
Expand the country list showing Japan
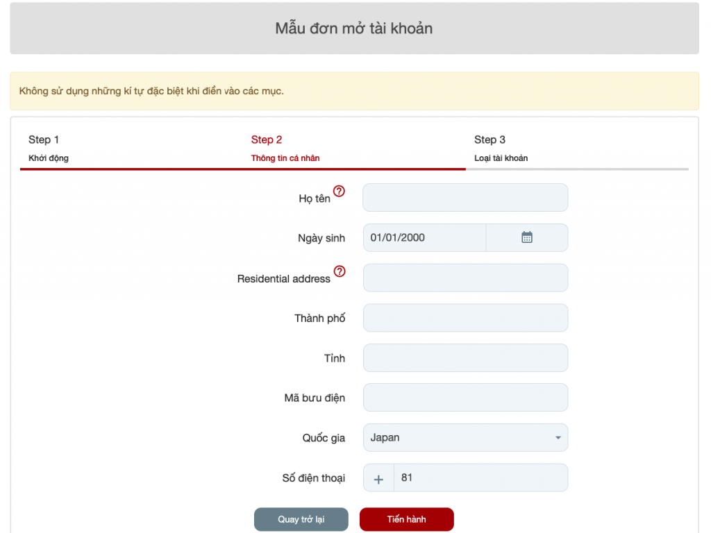[465, 437]
